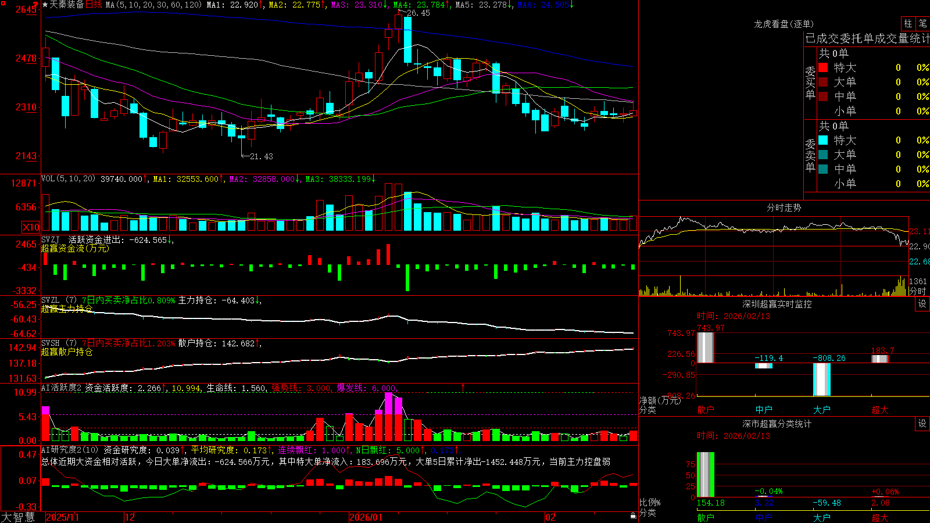This screenshot has width=930, height=523.
Task: Click the 超赢资金流(万元) label
Action: [74, 248]
